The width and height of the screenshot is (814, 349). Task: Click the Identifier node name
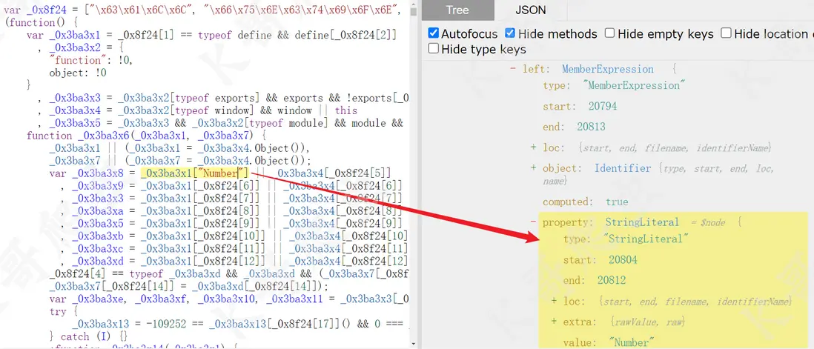(623, 168)
